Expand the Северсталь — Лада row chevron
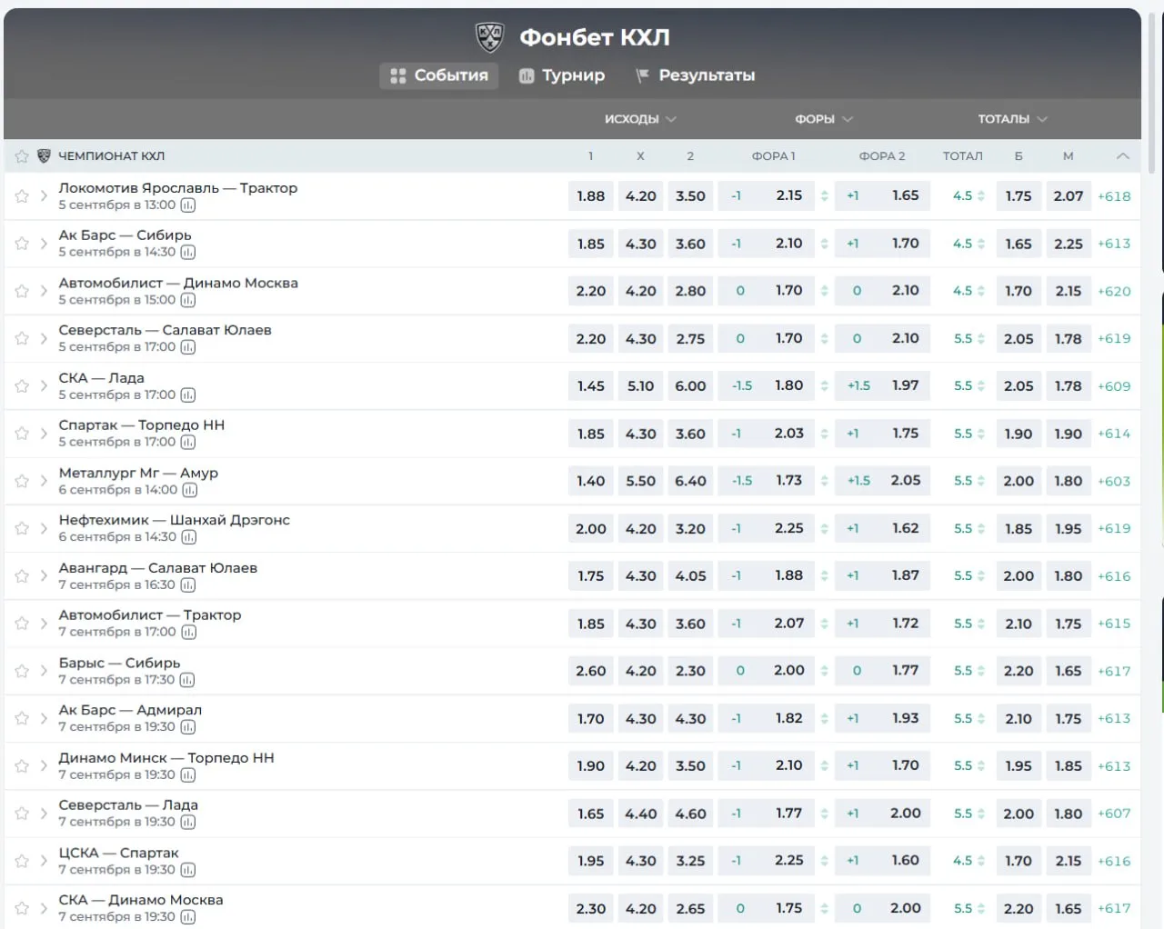 pyautogui.click(x=44, y=814)
